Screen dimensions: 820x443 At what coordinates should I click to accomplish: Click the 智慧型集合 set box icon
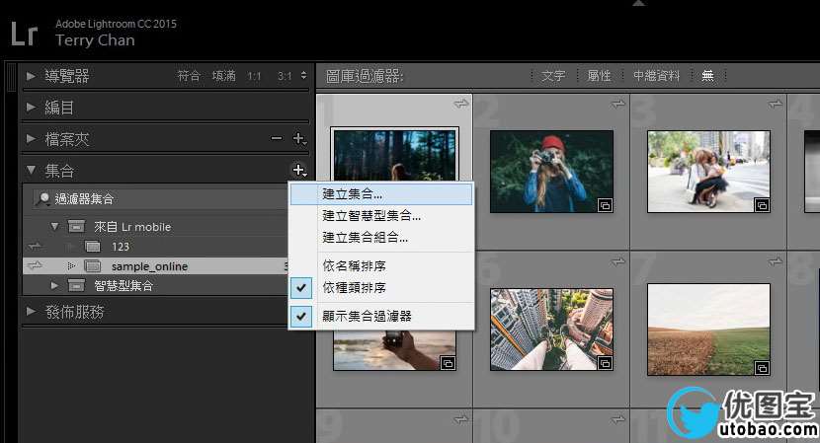[76, 285]
